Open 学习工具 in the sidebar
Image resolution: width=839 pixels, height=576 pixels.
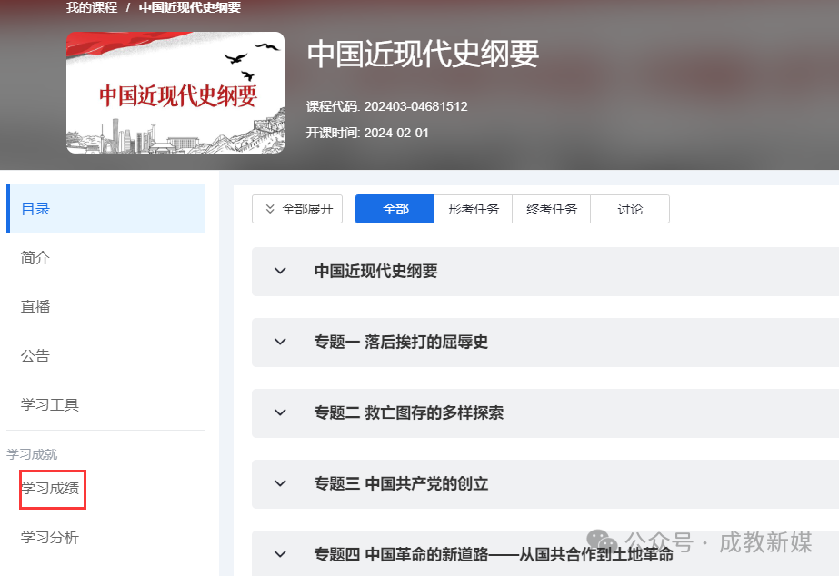[x=50, y=405]
